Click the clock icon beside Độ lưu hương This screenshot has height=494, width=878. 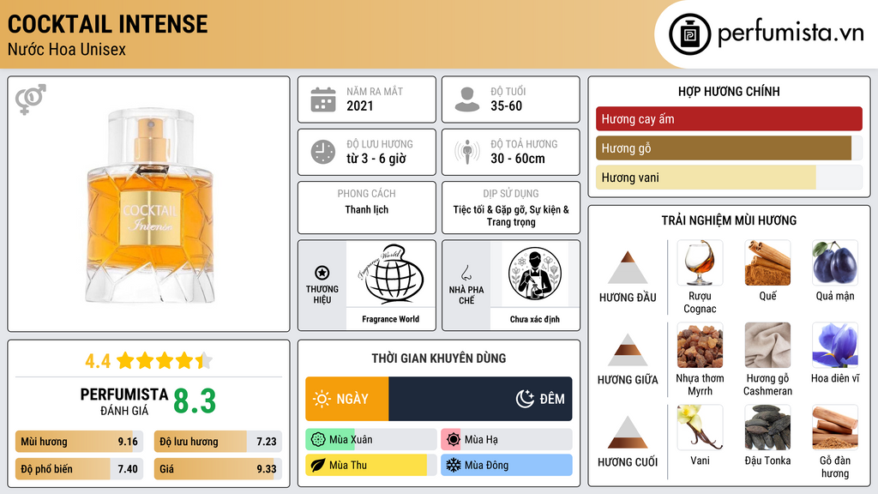click(x=323, y=153)
